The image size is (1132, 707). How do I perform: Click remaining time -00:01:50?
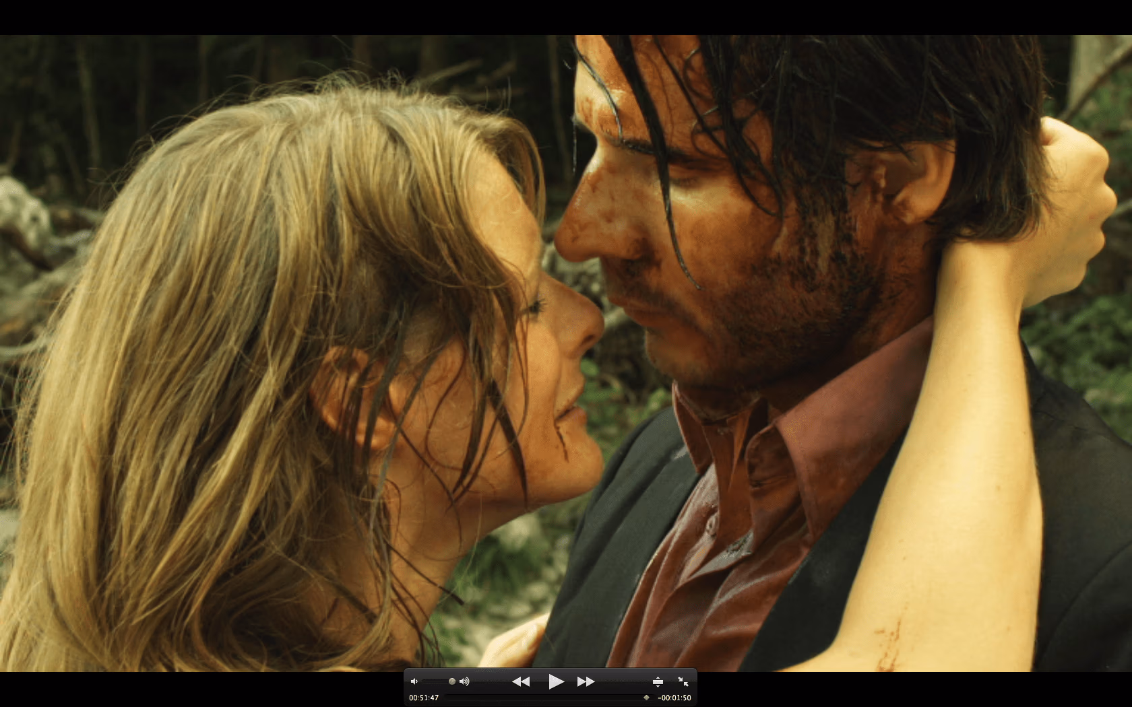674,698
